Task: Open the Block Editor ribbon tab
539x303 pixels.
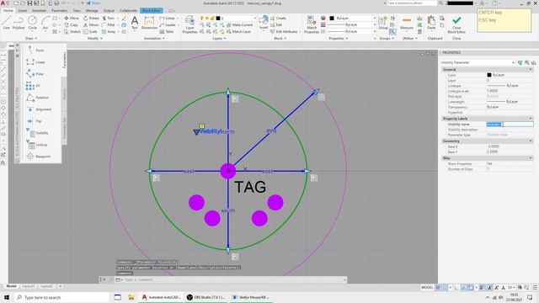Action: pyautogui.click(x=152, y=11)
